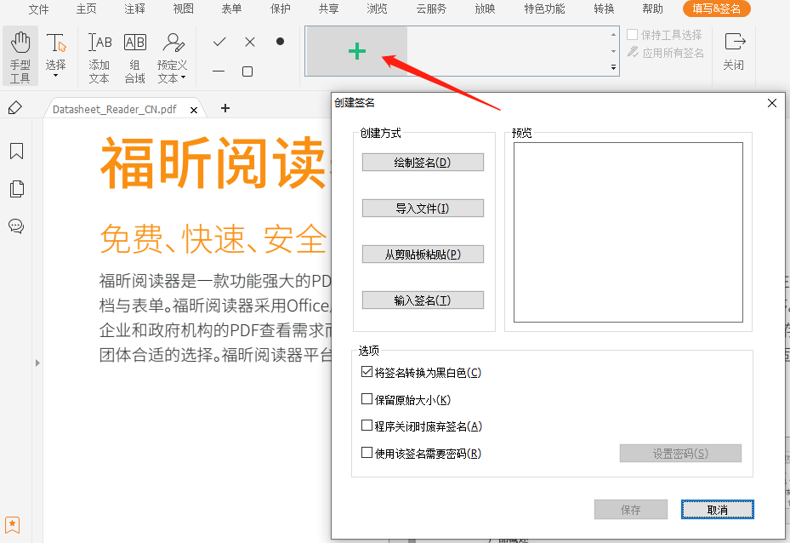Click the 绘制签名 button
The image size is (790, 543).
(423, 163)
